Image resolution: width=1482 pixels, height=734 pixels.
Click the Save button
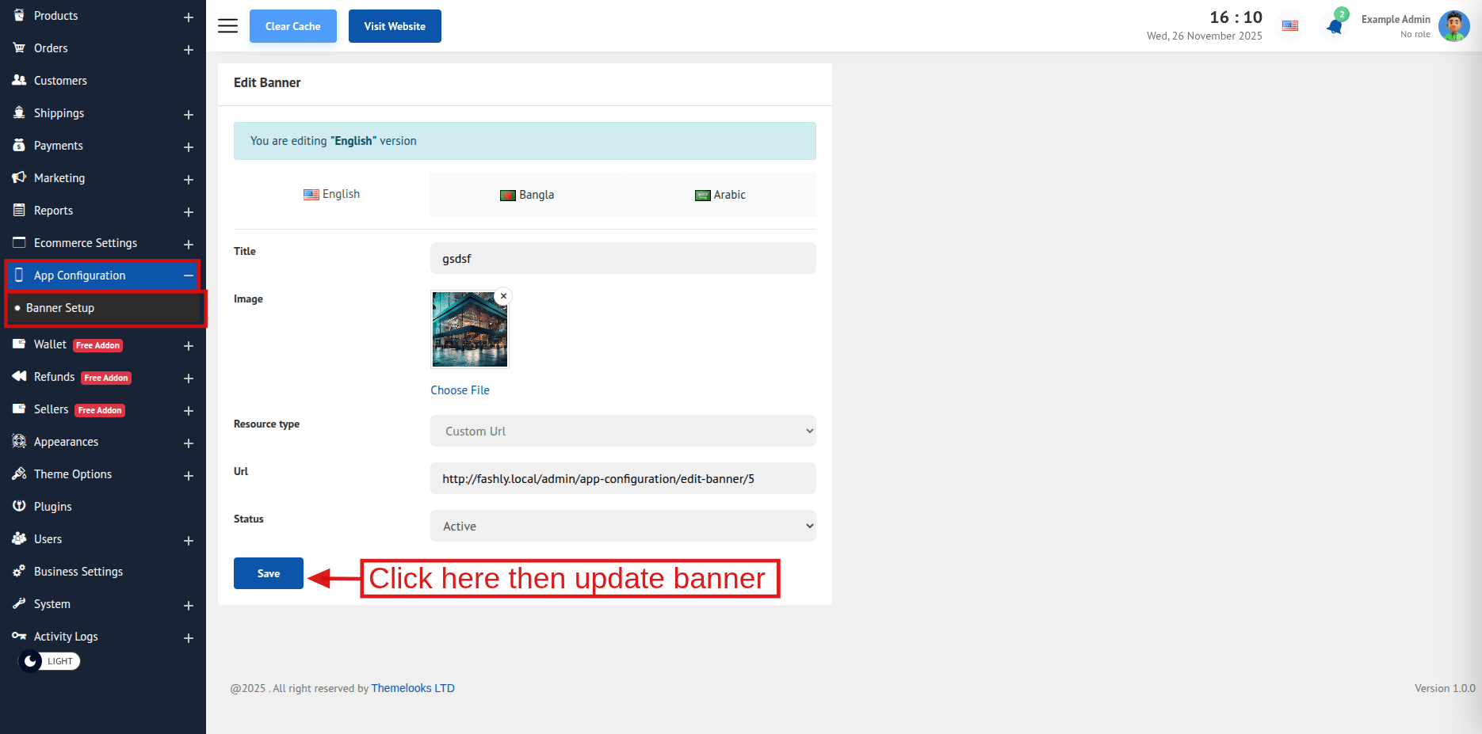tap(268, 573)
